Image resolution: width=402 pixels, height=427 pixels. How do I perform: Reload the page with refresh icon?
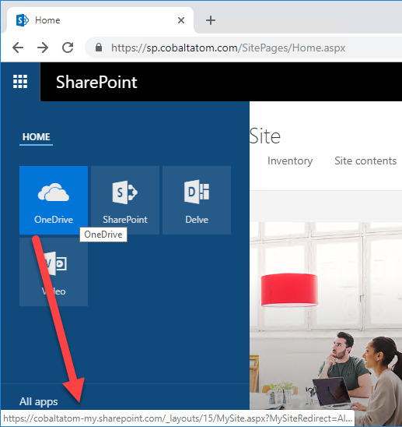[68, 48]
